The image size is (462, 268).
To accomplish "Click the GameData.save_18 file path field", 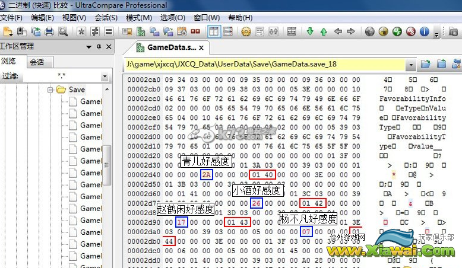I will (265, 64).
